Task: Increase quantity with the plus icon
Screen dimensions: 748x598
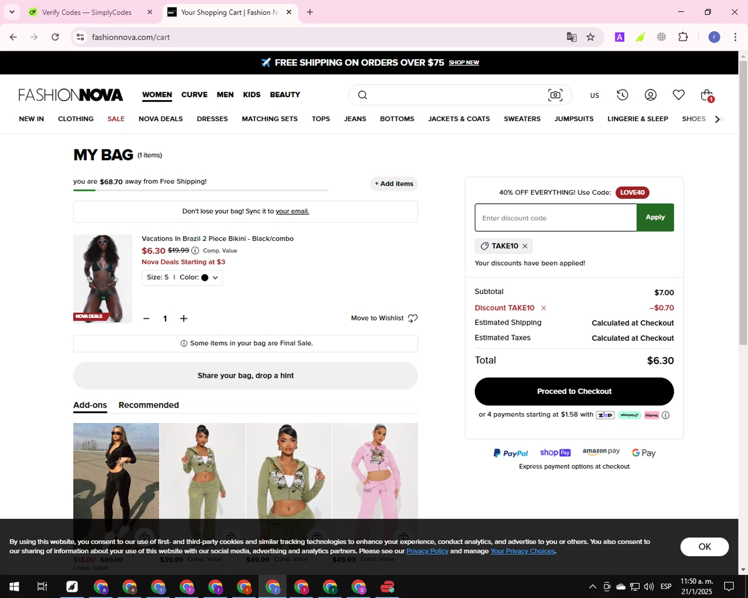Action: coord(184,318)
